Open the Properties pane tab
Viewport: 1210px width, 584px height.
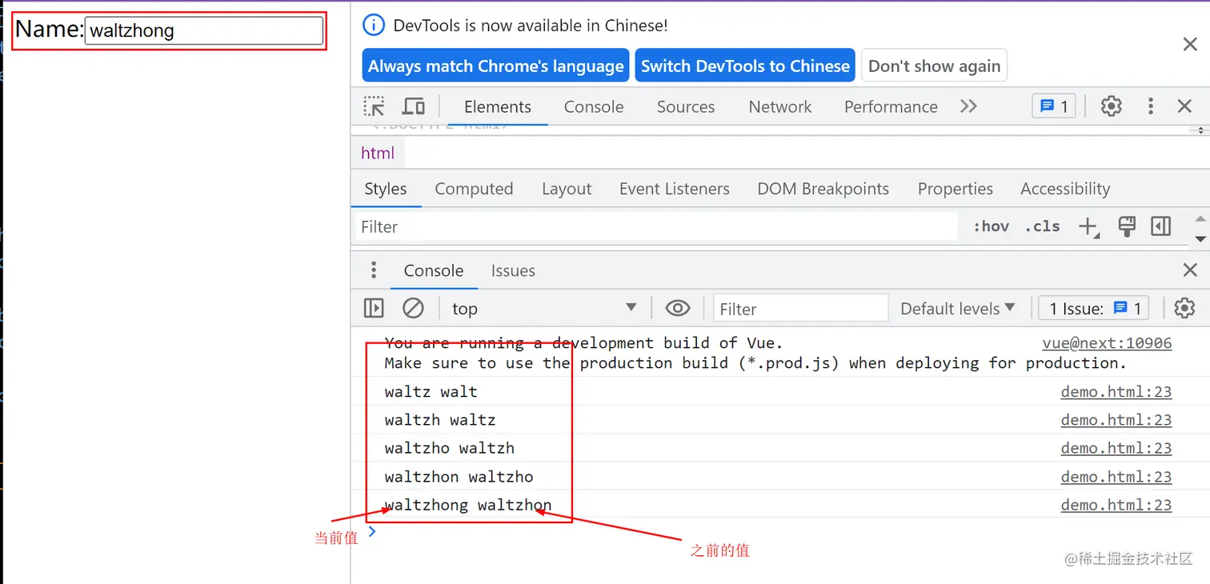tap(956, 189)
